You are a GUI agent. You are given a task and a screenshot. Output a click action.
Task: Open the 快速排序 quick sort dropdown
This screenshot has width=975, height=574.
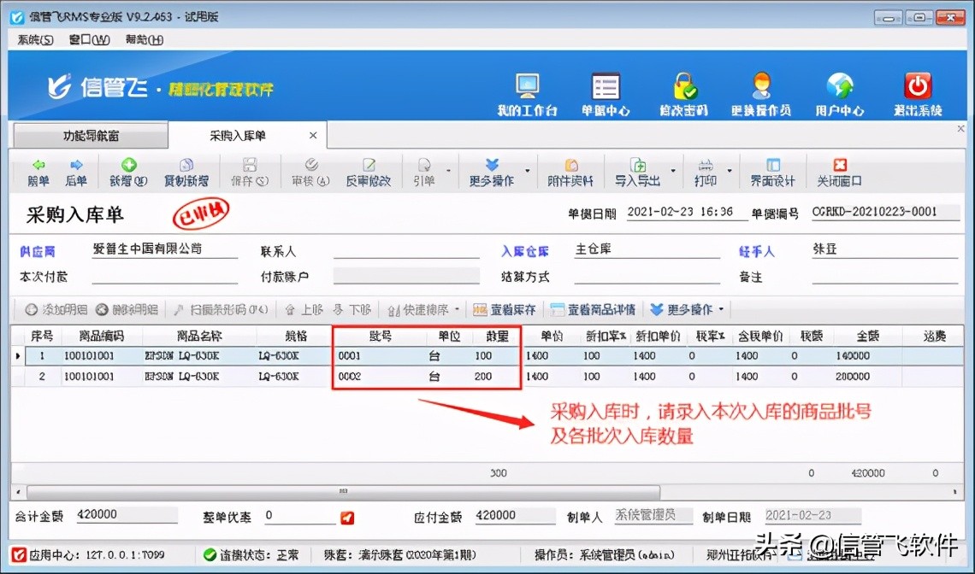pos(455,309)
